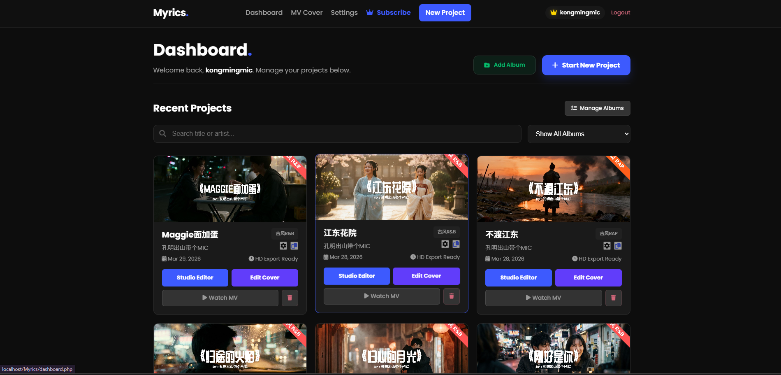
Task: Open settings gear on Maggie面加蛋 card
Action: point(283,246)
